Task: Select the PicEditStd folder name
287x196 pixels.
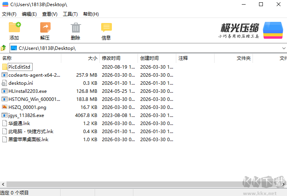Action: pos(19,67)
